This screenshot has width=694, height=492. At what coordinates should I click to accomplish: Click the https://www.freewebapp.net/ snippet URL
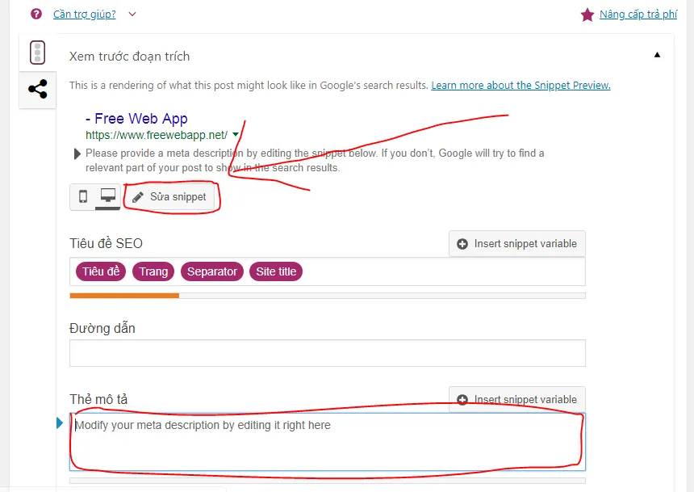pyautogui.click(x=157, y=135)
